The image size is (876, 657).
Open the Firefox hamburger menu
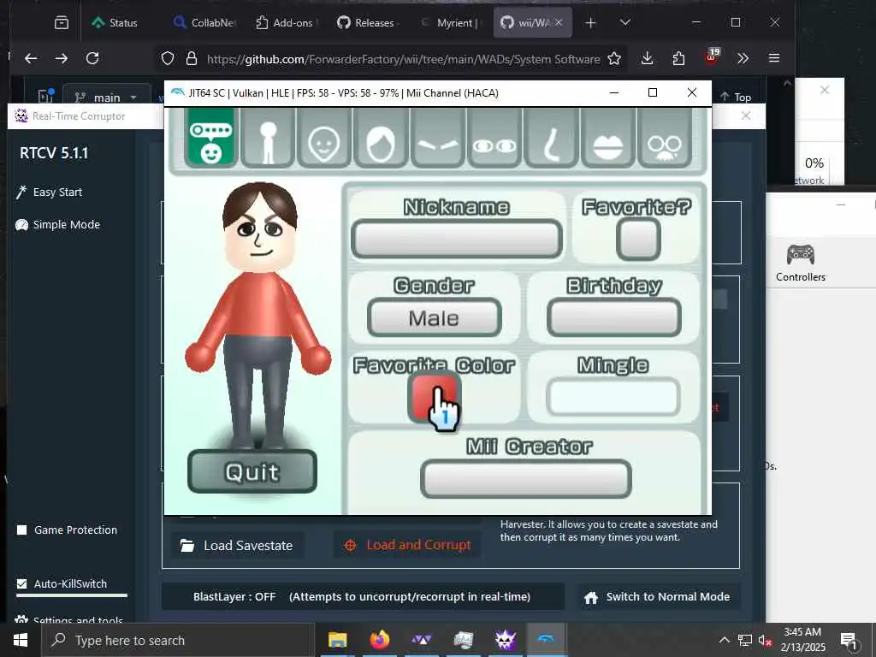pyautogui.click(x=773, y=58)
